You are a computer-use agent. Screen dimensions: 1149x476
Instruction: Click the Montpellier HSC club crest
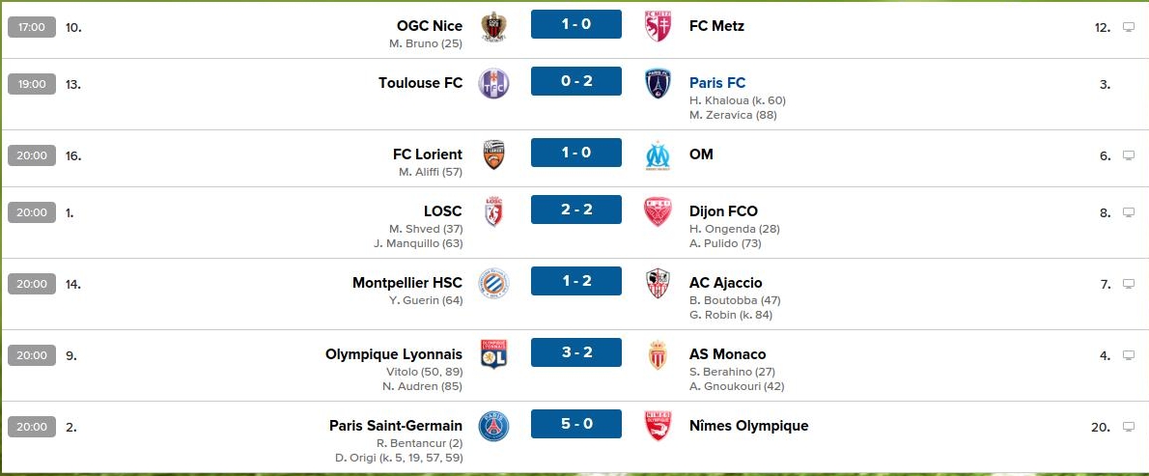tap(494, 283)
